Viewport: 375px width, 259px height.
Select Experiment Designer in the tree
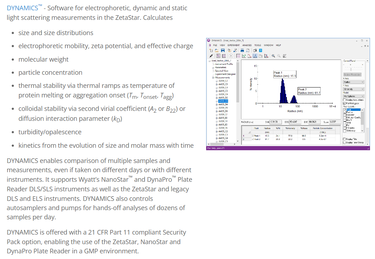click(226, 74)
